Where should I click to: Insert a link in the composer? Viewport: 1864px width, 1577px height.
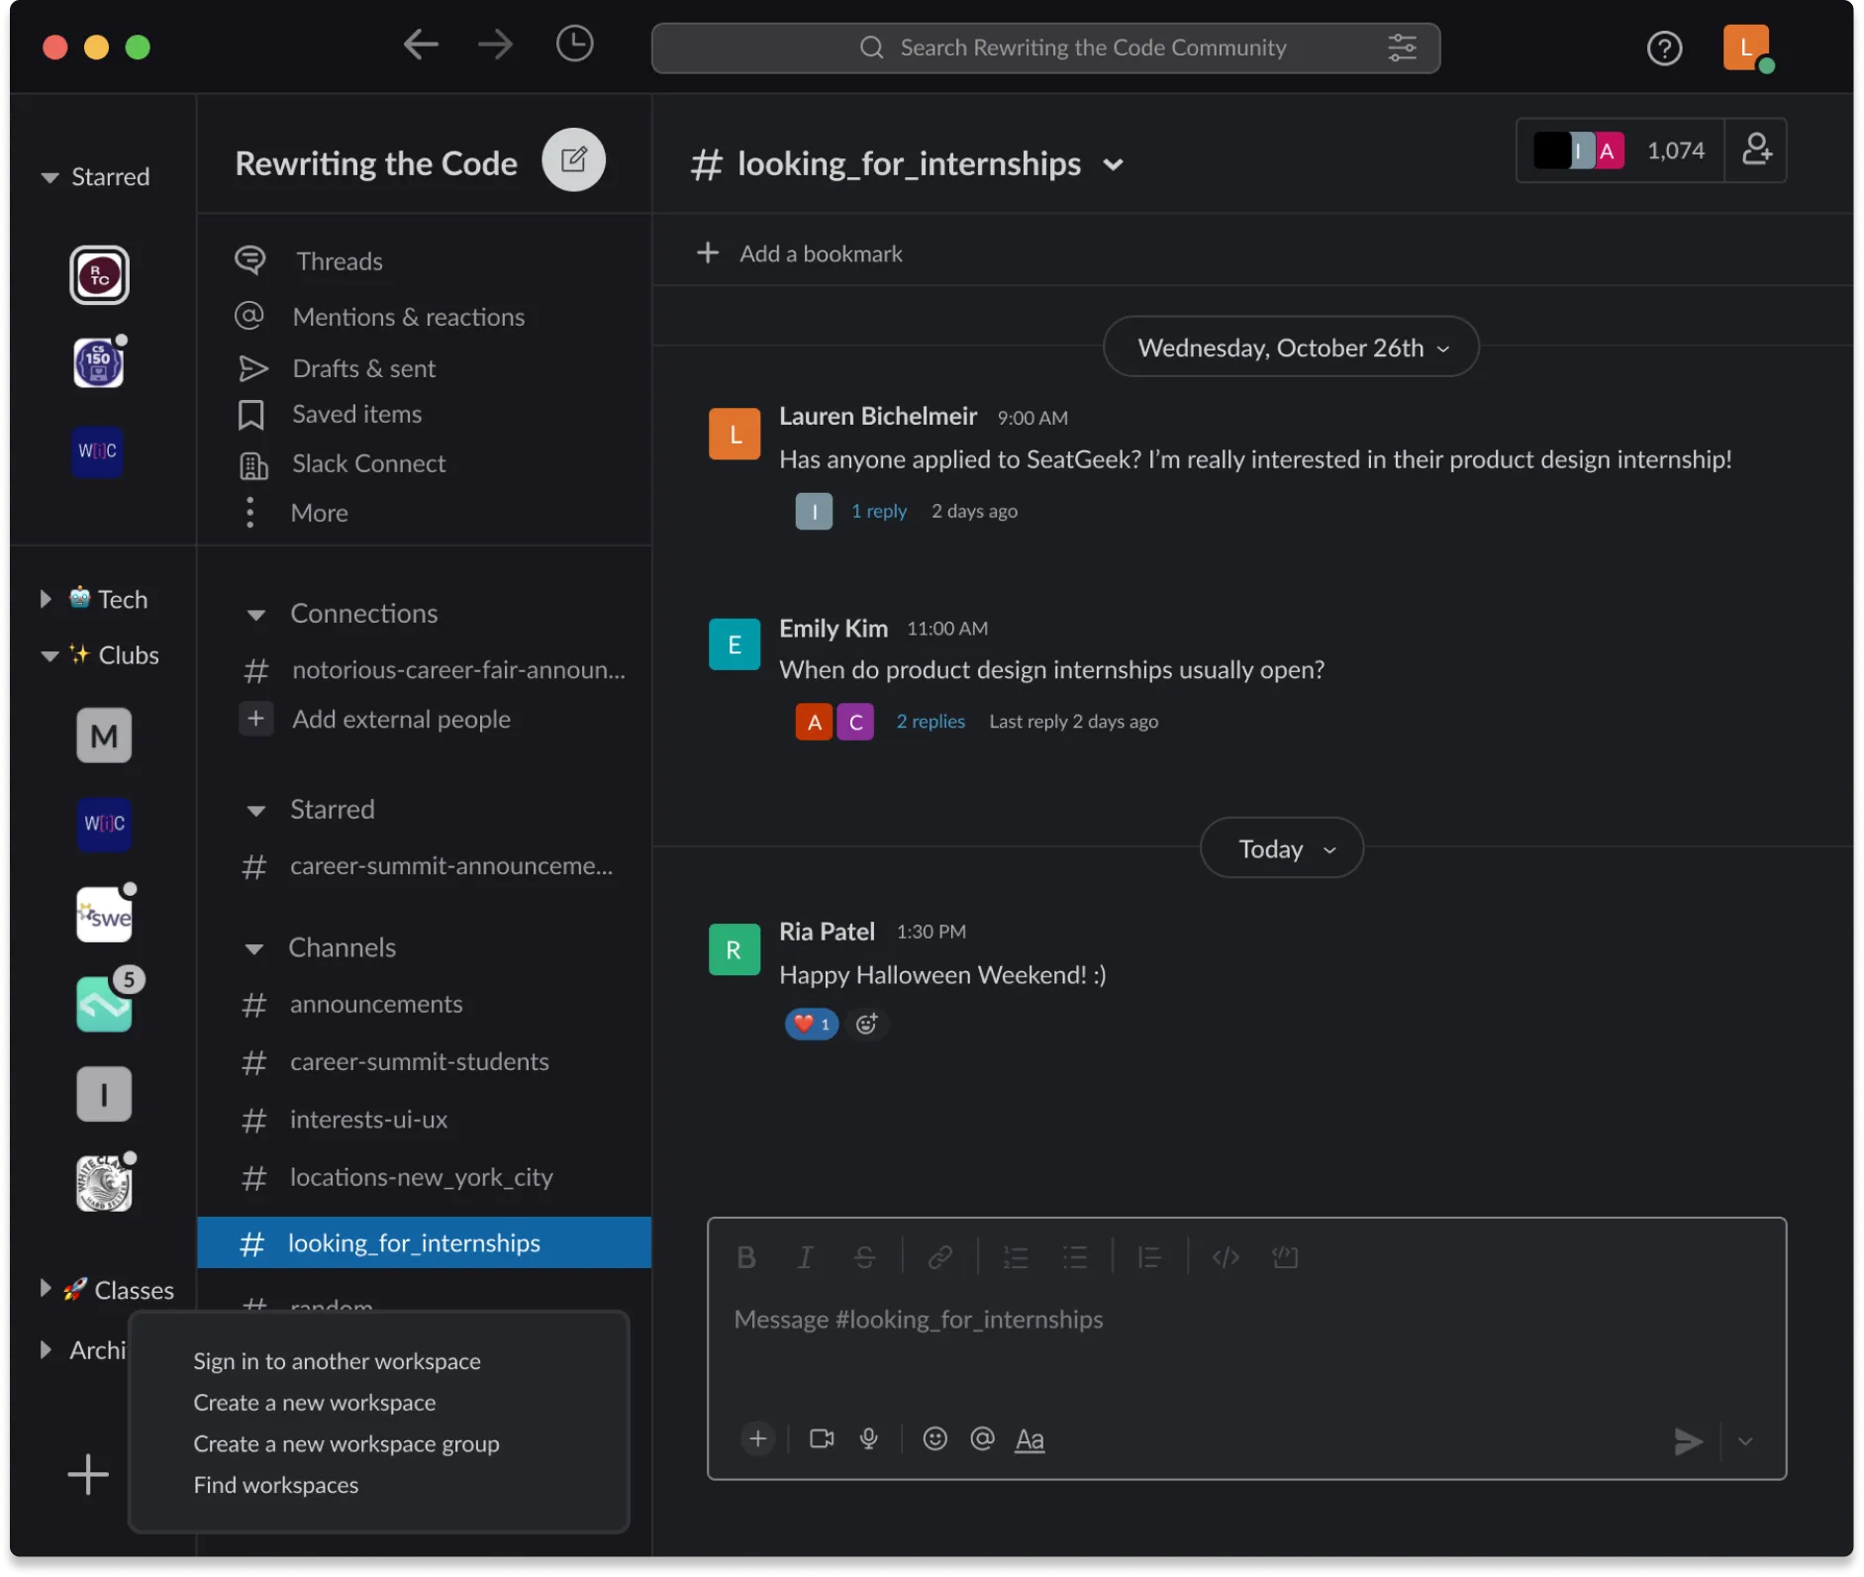pos(939,1257)
